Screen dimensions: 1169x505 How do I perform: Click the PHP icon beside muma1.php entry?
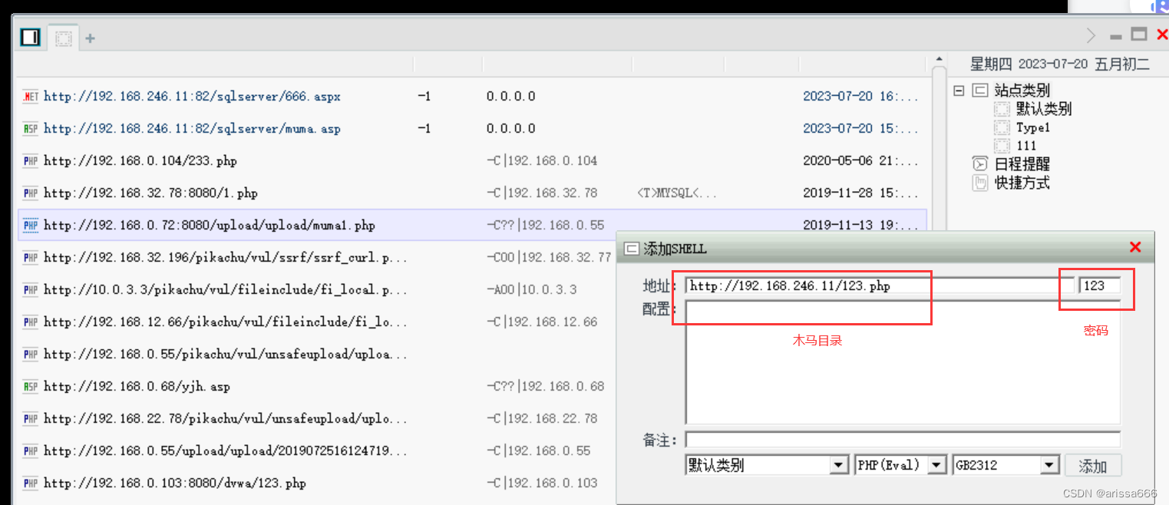pos(30,225)
